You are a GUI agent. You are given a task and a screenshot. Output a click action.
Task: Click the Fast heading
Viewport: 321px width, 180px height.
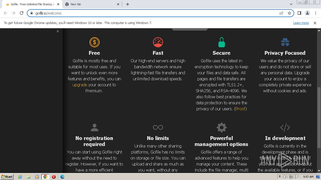[158, 53]
